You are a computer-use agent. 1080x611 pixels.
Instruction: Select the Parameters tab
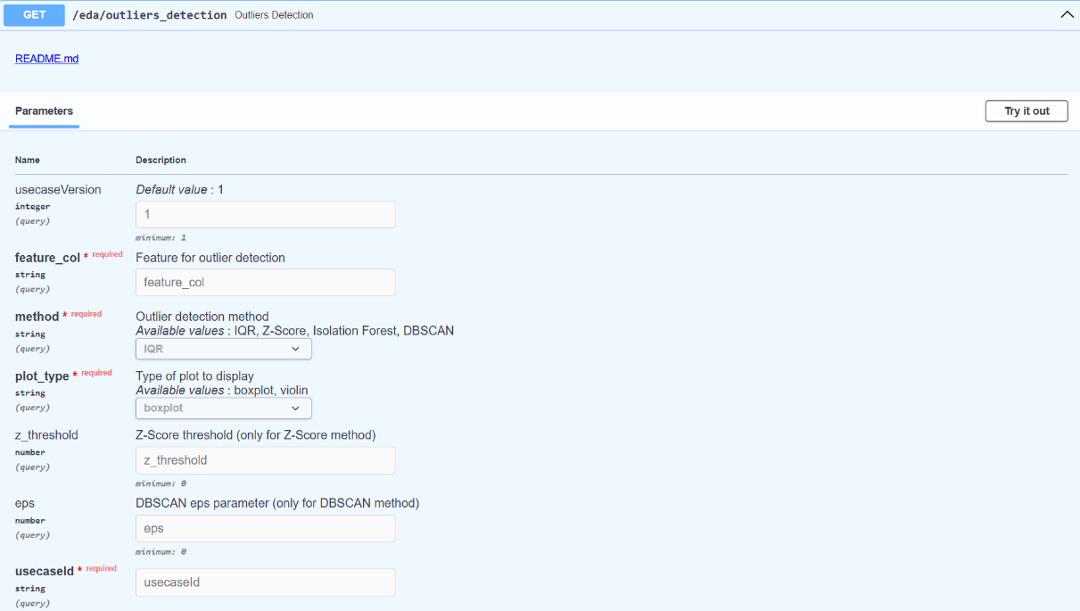pyautogui.click(x=44, y=111)
